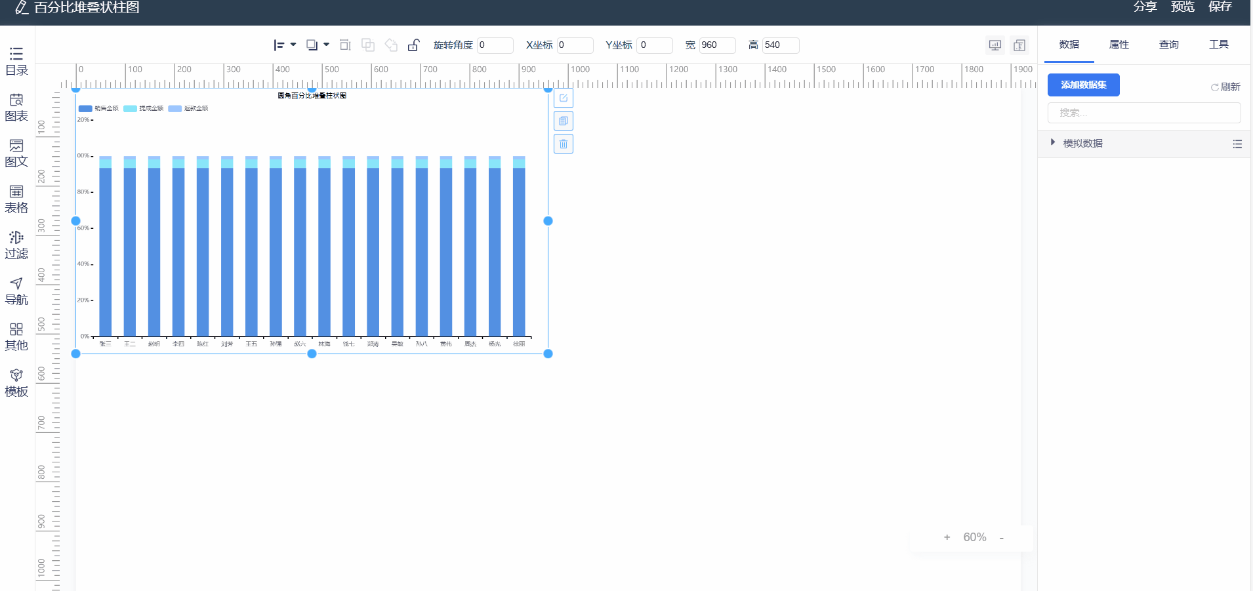Click the chart title 圆角百分比堆叠柱状图
This screenshot has height=591, width=1253.
pos(312,96)
